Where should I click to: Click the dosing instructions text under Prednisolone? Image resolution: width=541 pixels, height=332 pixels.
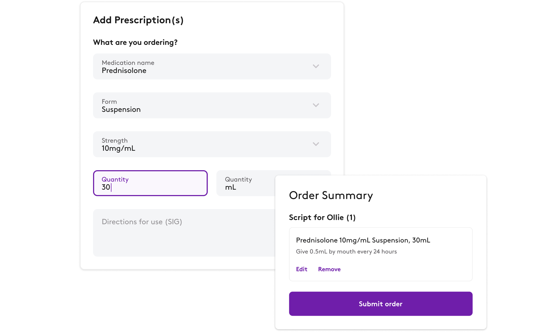coord(346,251)
